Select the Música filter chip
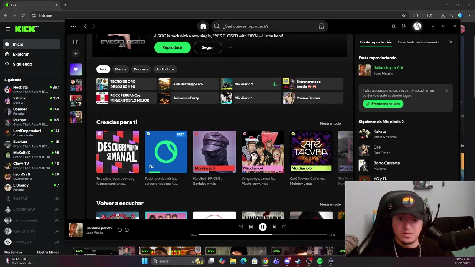The height and width of the screenshot is (267, 475). coord(121,69)
